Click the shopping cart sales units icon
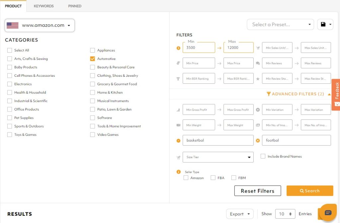The width and height of the screenshot is (340, 223). (258, 48)
